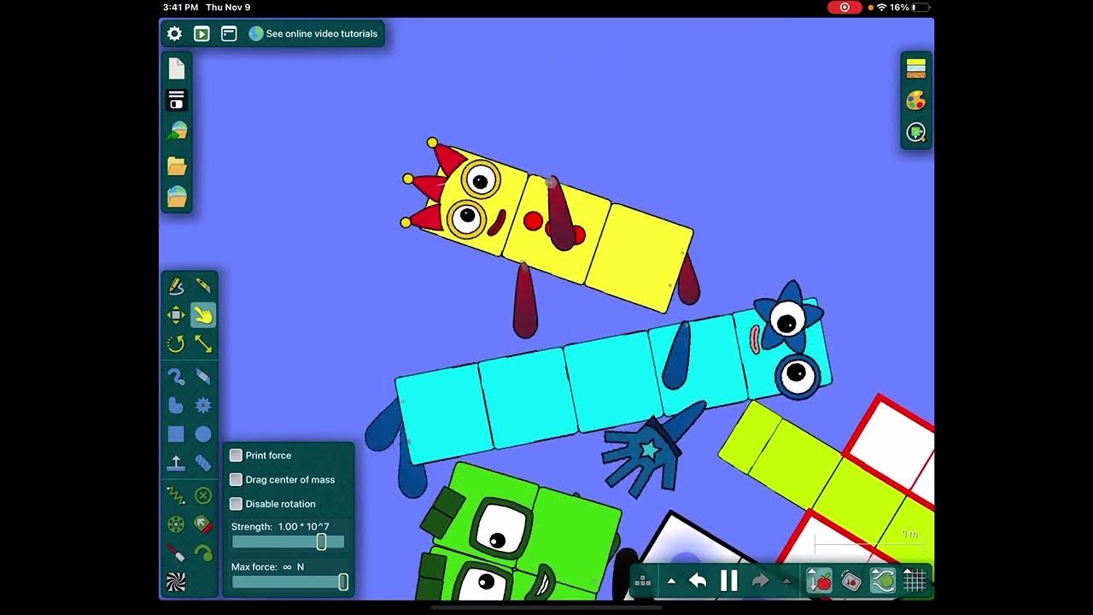This screenshot has width=1093, height=615.
Task: Click the small blocks icon in bottom bar
Action: coord(644,581)
